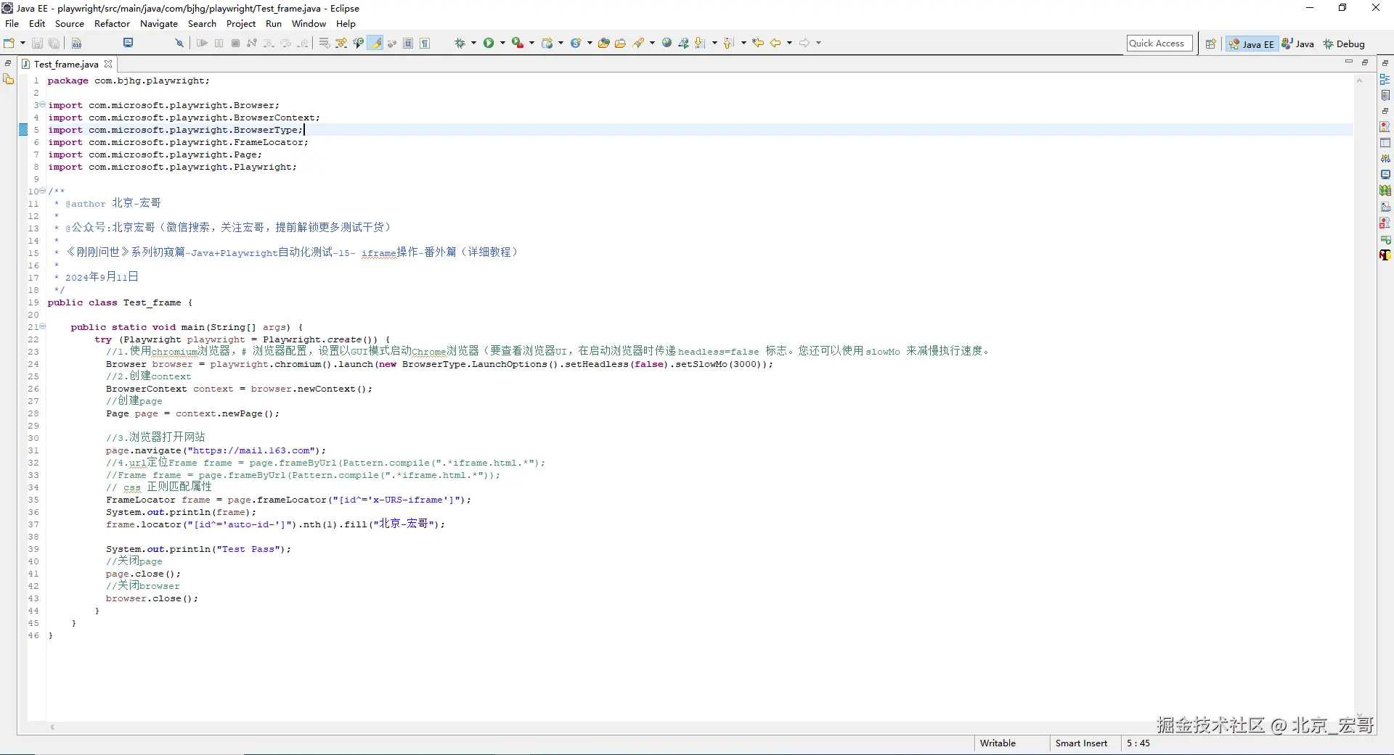1394x755 pixels.
Task: Click the new-item icon with a globe and sparkle
Action: point(547,44)
